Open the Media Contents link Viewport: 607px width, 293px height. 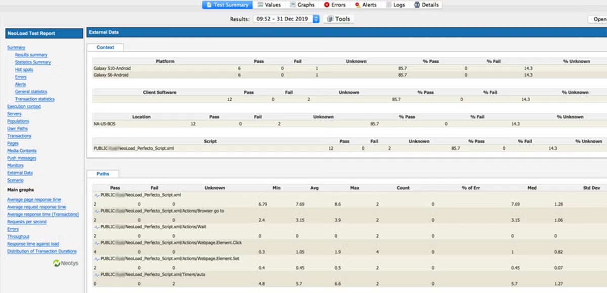point(22,151)
